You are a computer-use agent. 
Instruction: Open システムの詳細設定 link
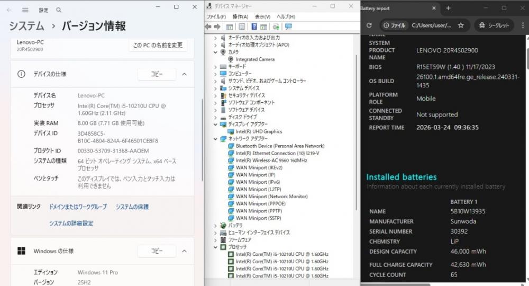tap(71, 223)
